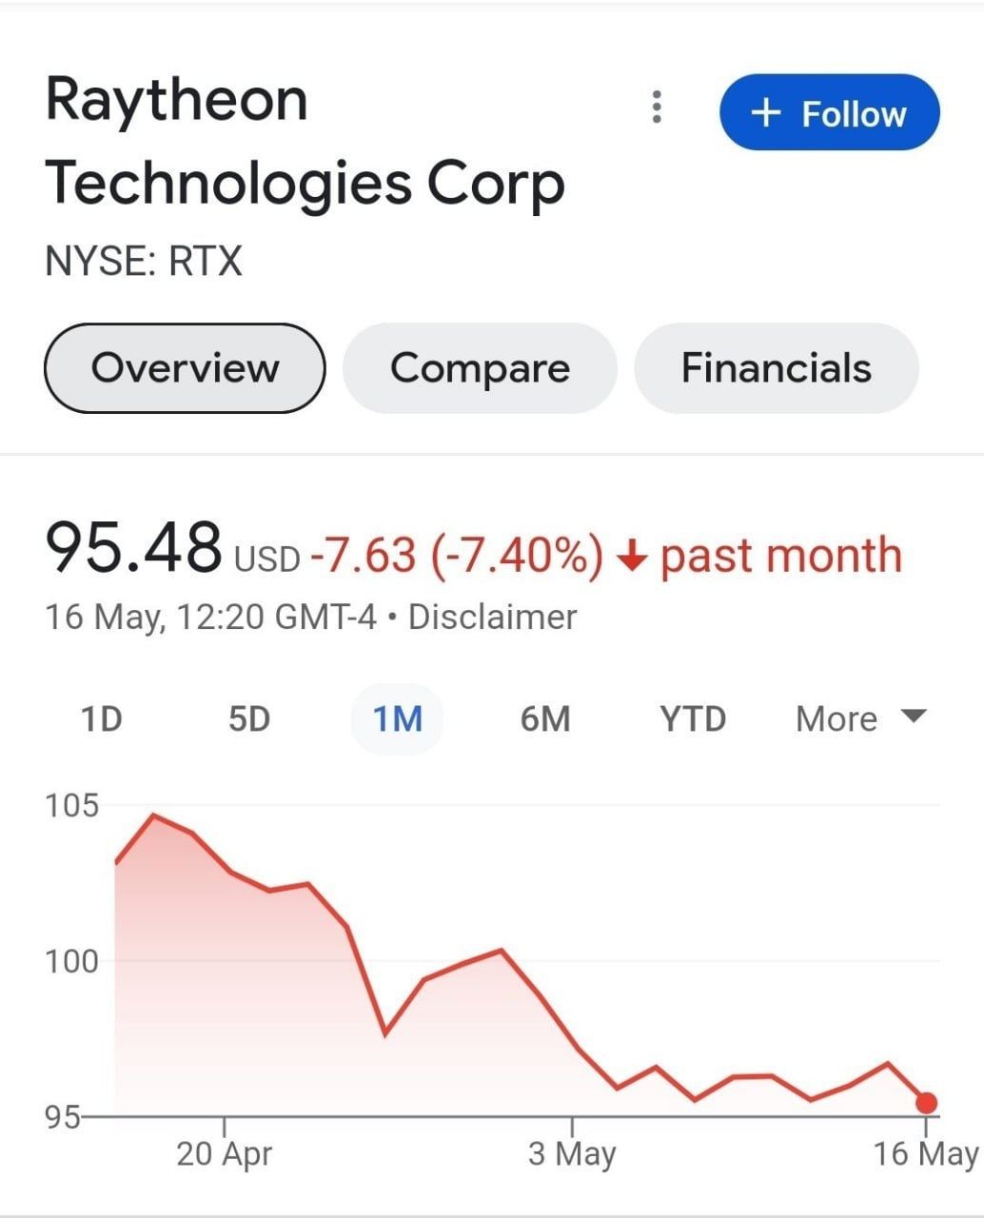This screenshot has width=984, height=1218.
Task: Open the Financials tab
Action: (x=777, y=368)
